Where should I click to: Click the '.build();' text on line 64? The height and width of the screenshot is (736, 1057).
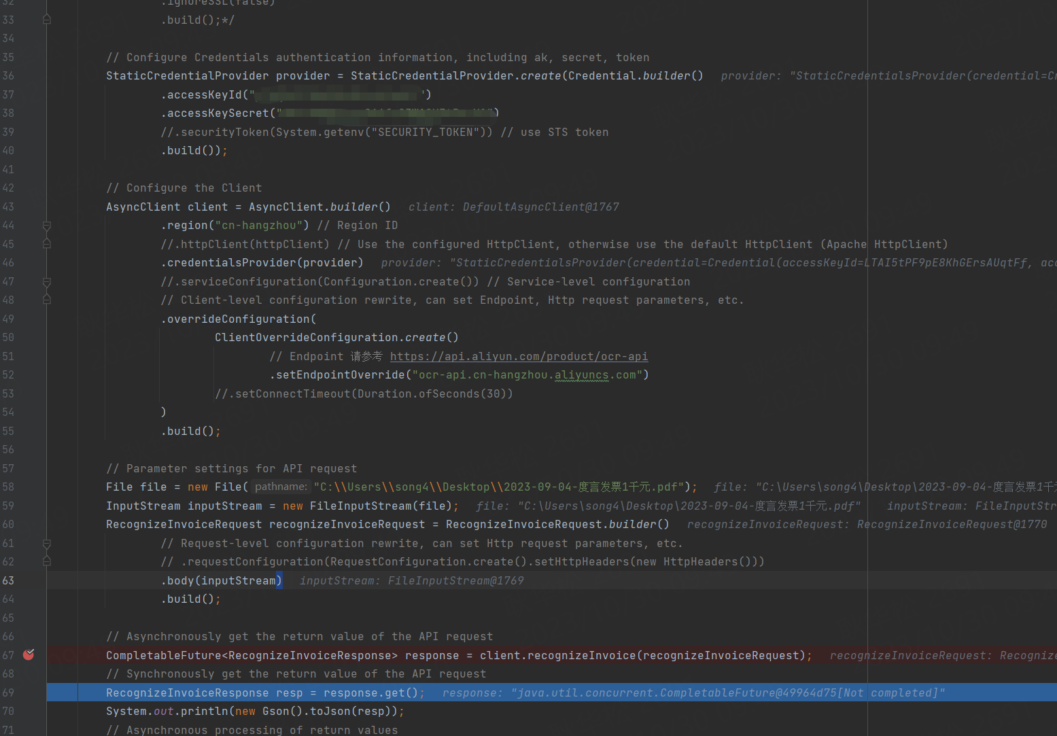pos(191,599)
